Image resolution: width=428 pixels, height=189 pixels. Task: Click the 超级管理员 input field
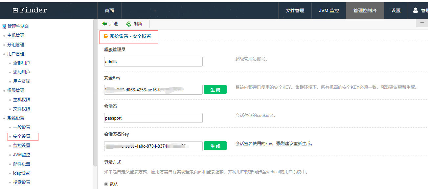click(153, 62)
